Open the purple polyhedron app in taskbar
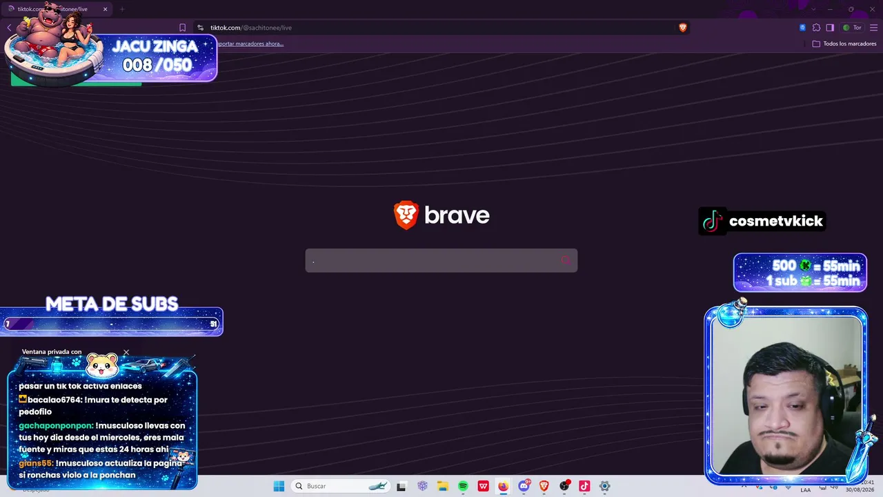 pyautogui.click(x=422, y=486)
